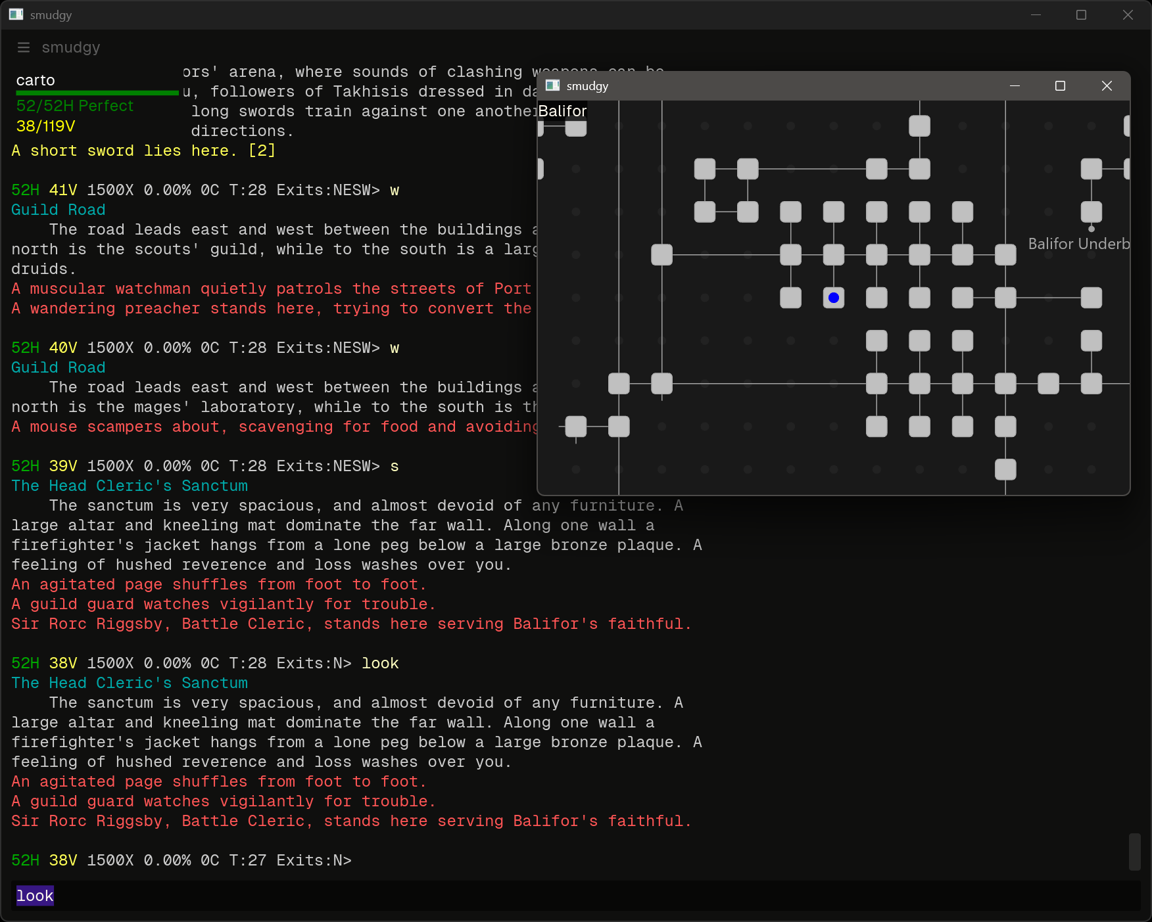
Task: Maximize the floating map window
Action: tap(1059, 86)
